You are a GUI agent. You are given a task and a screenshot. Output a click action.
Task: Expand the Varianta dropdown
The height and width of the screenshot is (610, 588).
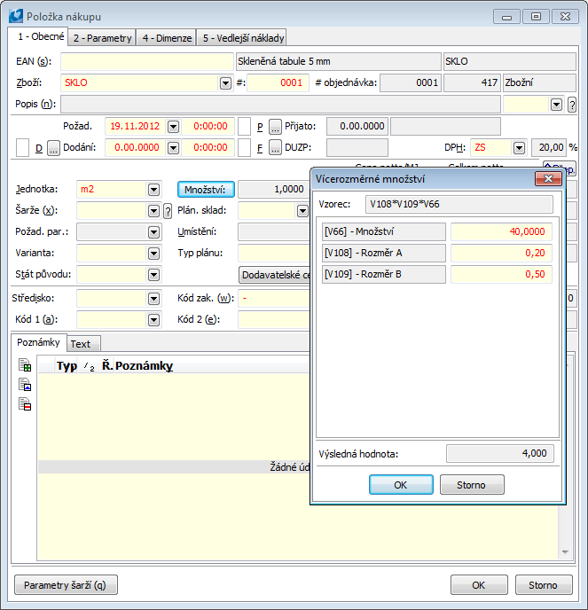[x=153, y=254]
